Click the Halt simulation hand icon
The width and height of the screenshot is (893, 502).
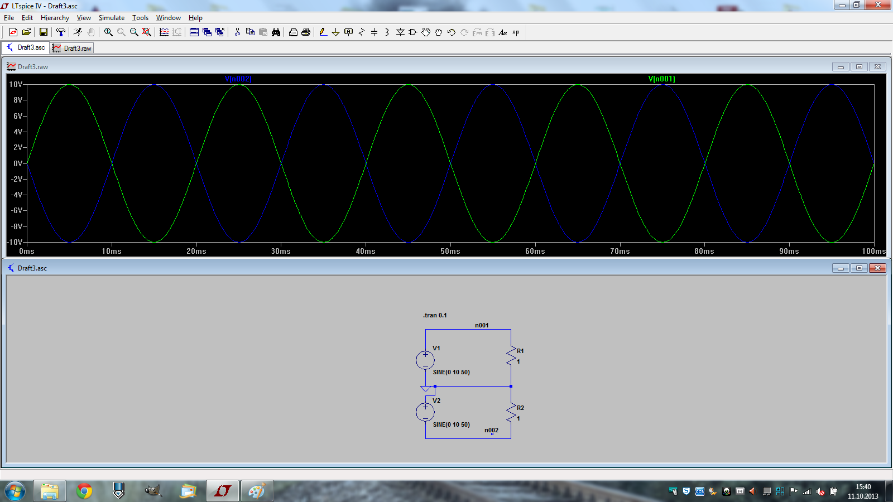coord(91,32)
